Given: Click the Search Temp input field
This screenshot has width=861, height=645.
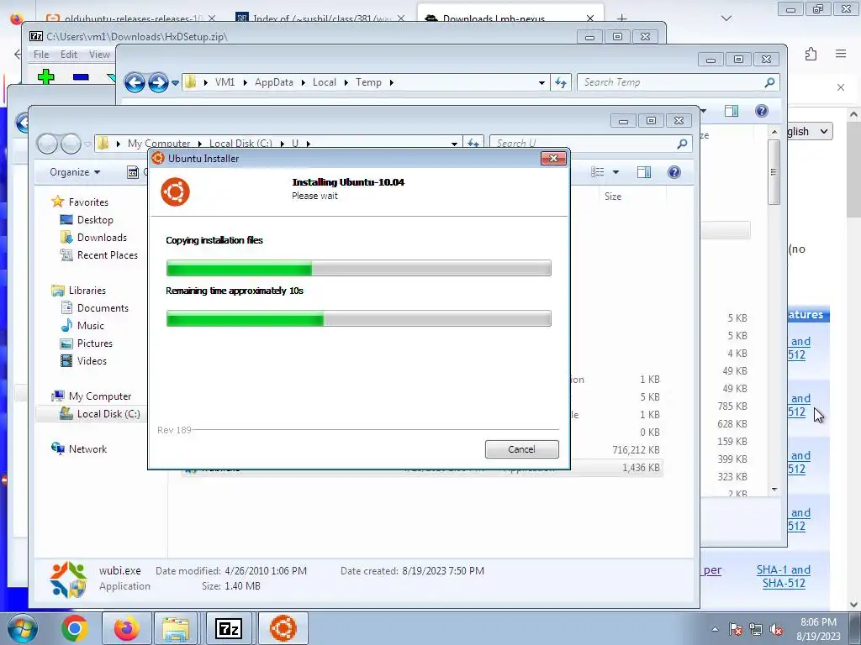Looking at the screenshot, I should click(670, 82).
